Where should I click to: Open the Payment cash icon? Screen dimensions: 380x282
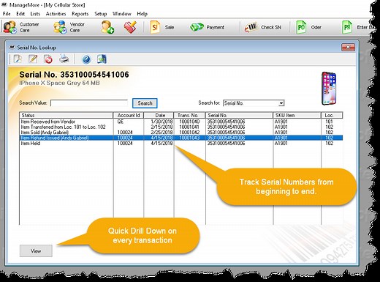tap(207, 27)
